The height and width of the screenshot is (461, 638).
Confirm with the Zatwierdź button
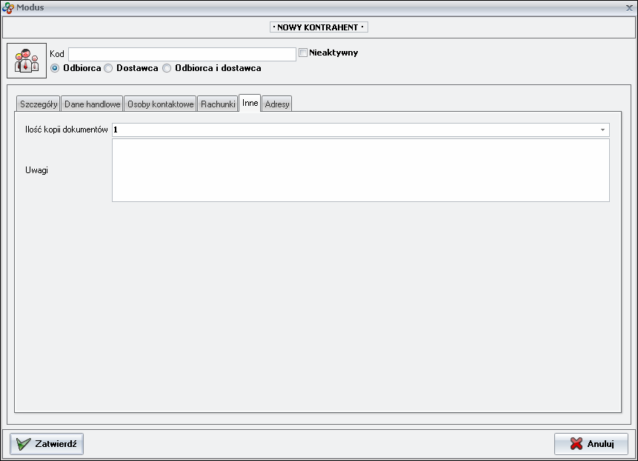pos(47,444)
